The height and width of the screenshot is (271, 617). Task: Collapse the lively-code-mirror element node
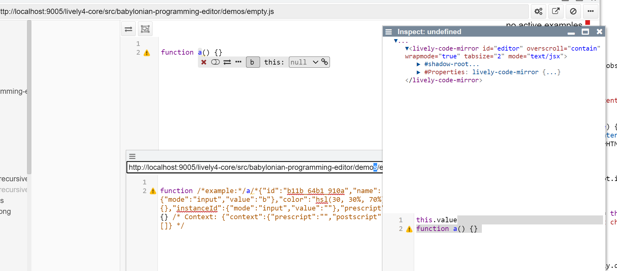(x=407, y=48)
